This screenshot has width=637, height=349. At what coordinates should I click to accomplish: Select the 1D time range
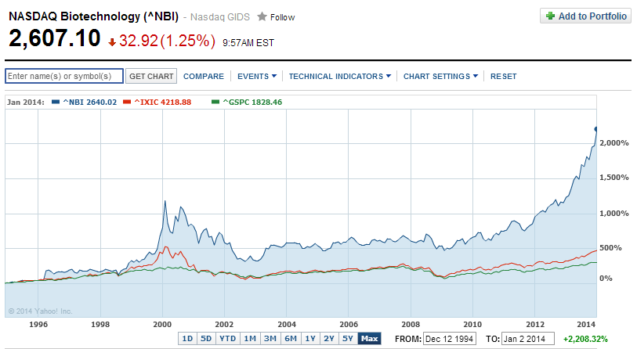pyautogui.click(x=187, y=339)
